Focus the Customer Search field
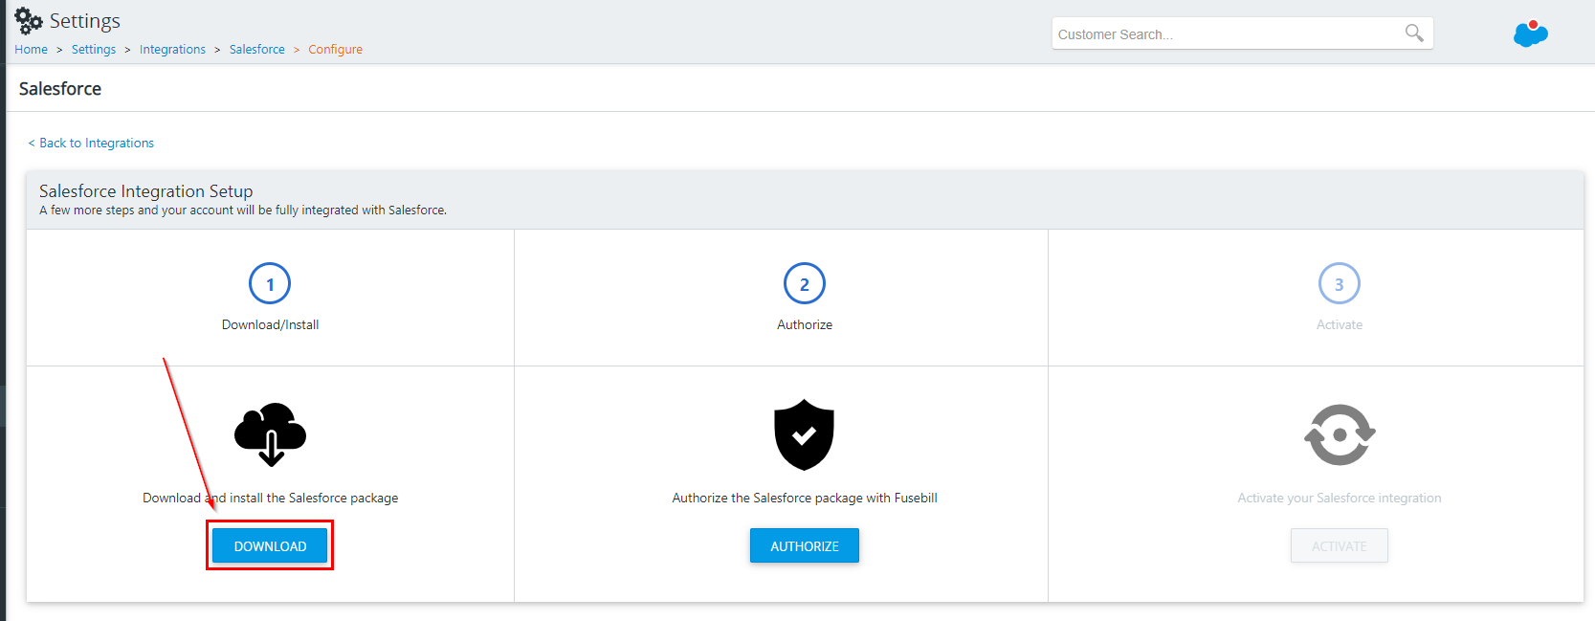Viewport: 1595px width, 621px height. point(1243,33)
